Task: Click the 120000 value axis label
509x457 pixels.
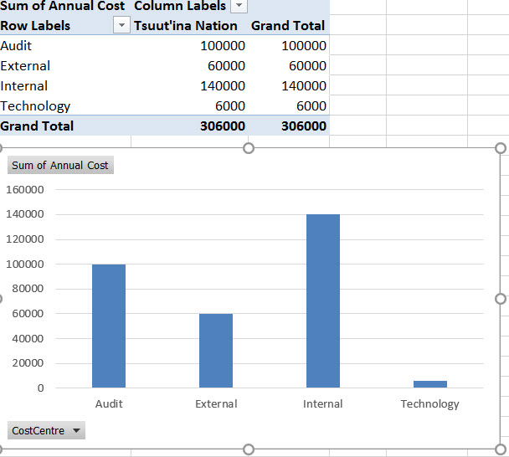Action: (x=25, y=239)
